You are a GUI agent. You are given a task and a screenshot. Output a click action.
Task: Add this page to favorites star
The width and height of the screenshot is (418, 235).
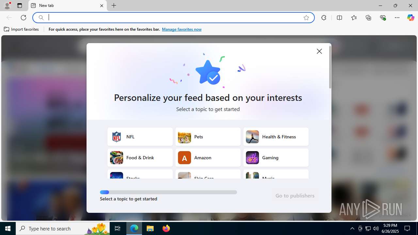pyautogui.click(x=306, y=18)
